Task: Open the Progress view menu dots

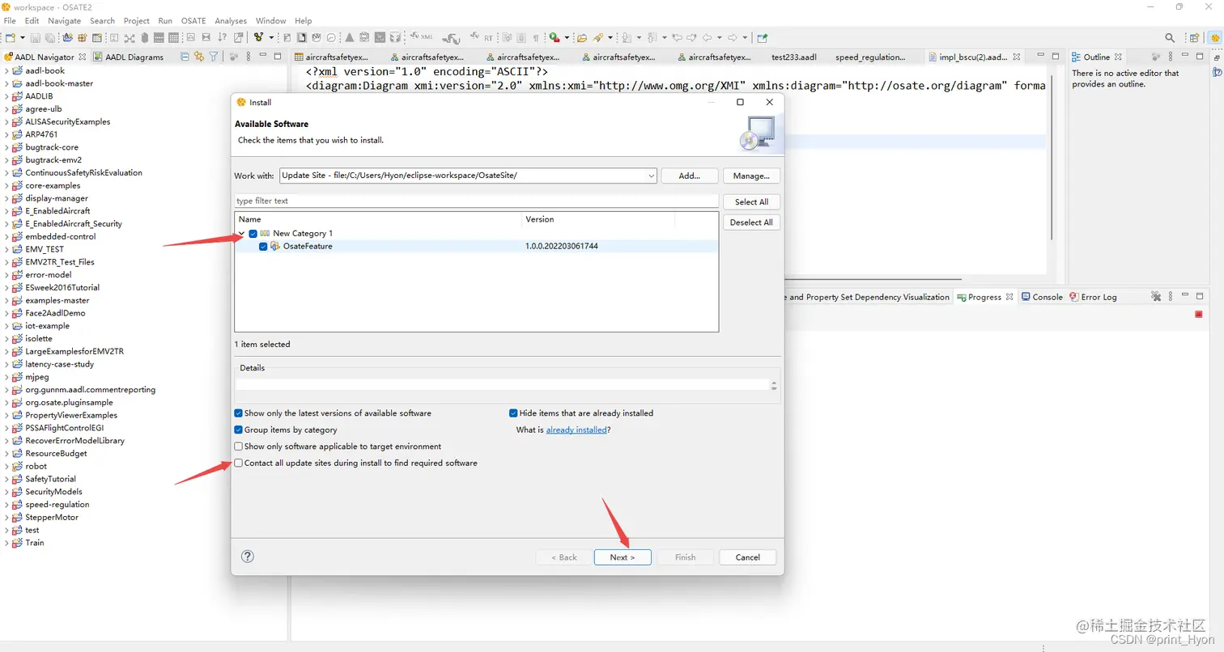Action: [1171, 297]
